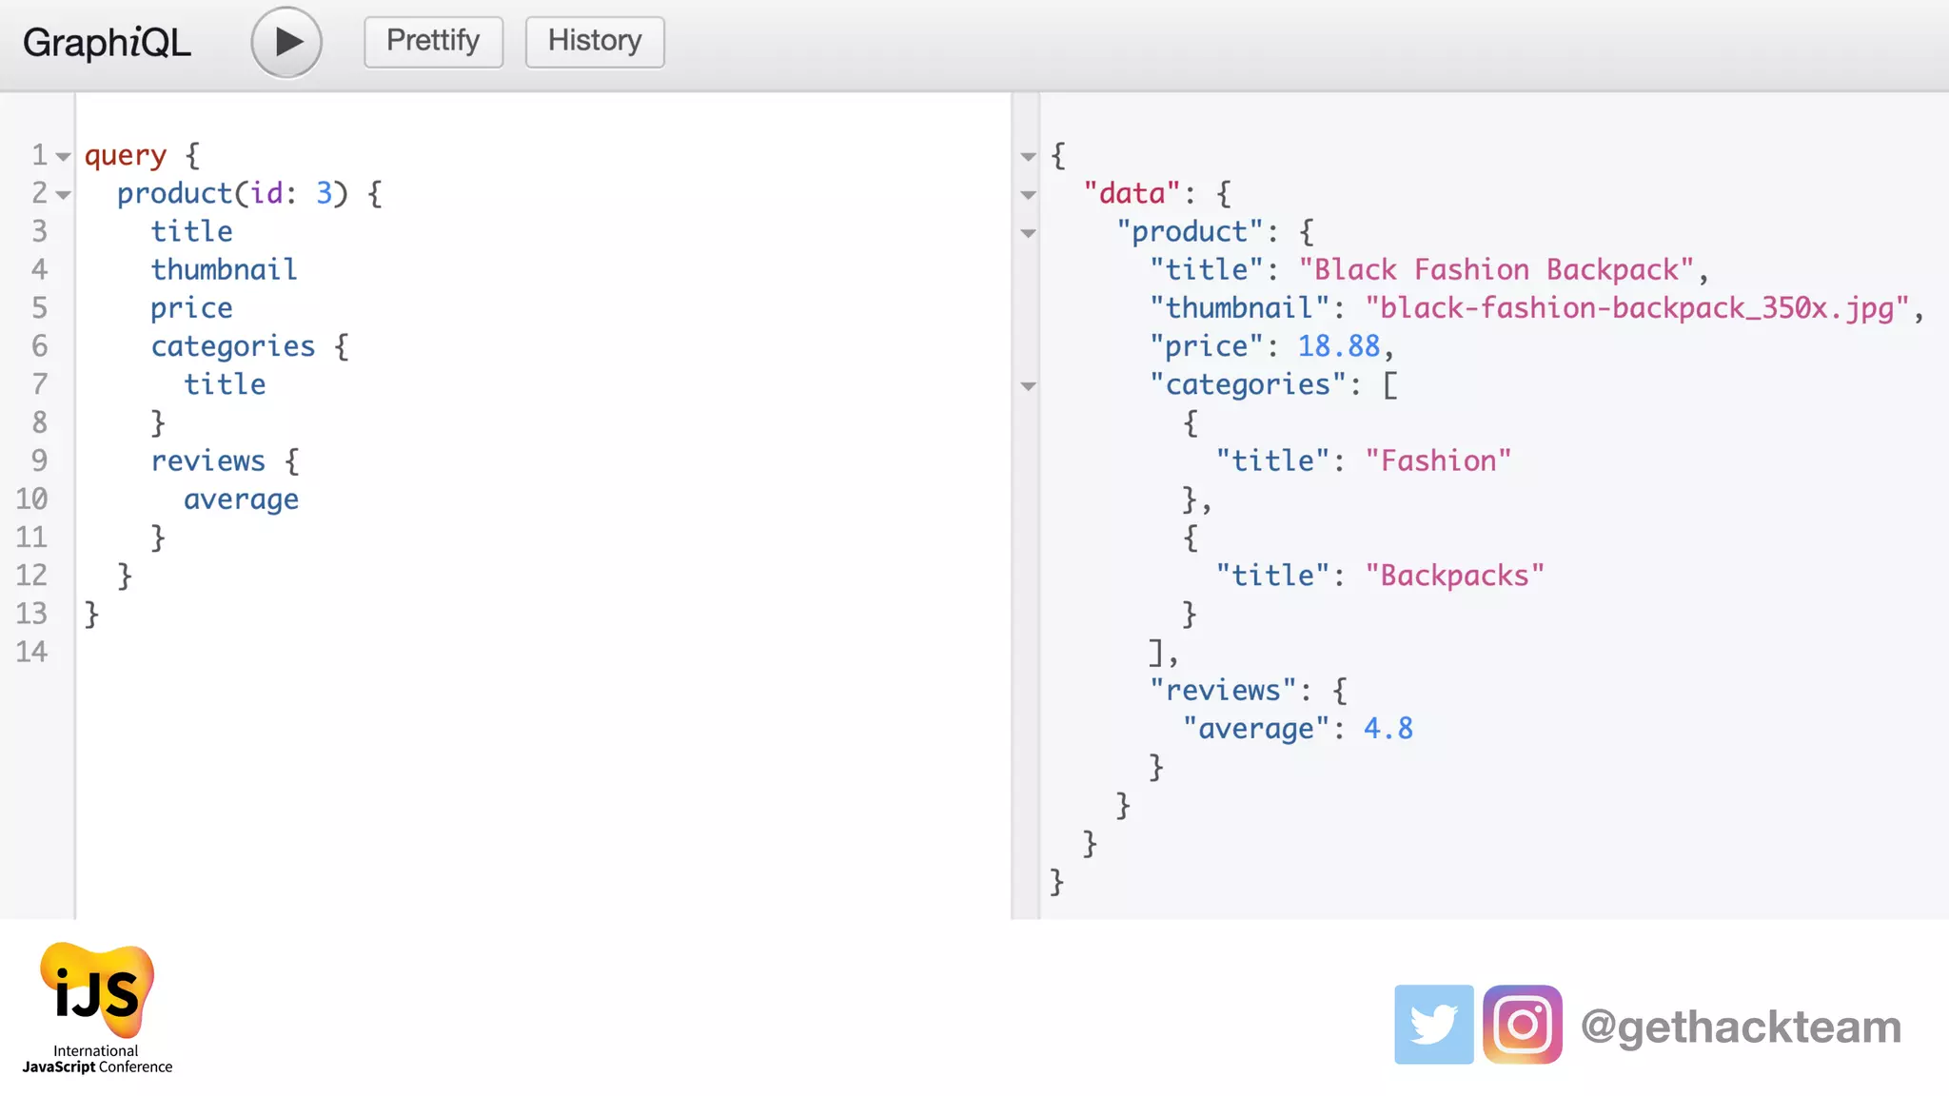Collapse the product block at line 2
1949x1096 pixels.
(64, 195)
